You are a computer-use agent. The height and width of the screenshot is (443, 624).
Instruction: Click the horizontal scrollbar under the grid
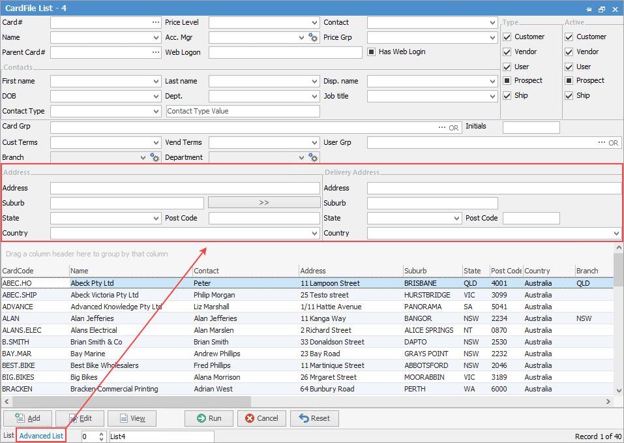pos(130,401)
